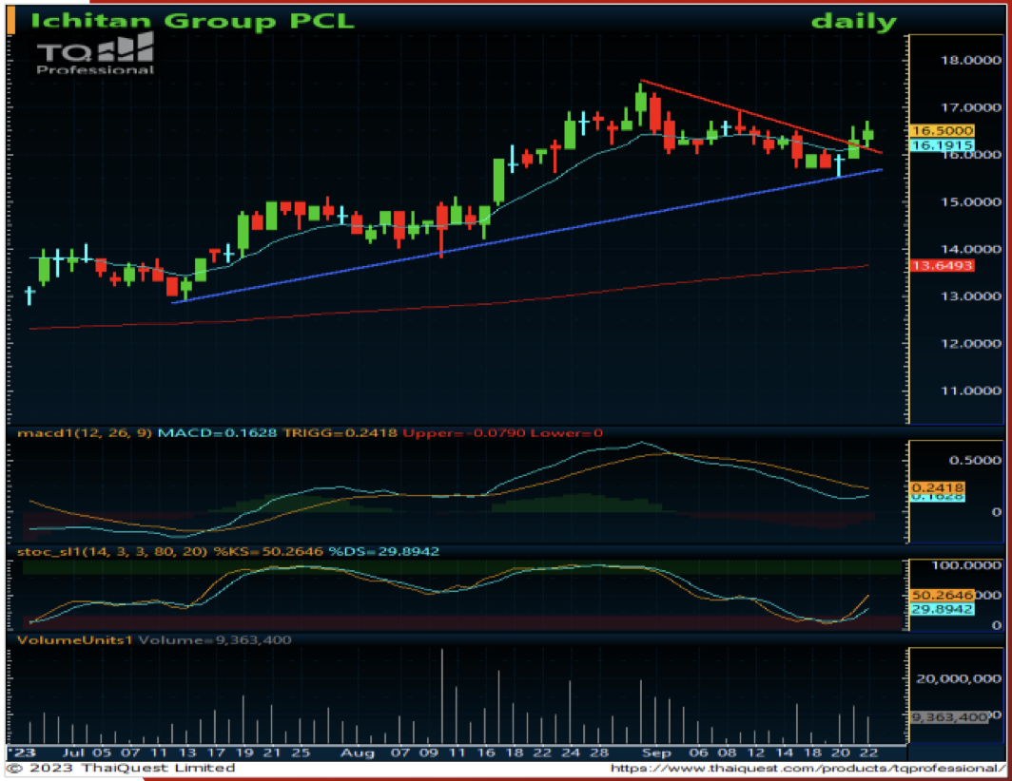Viewport: 1012px width, 781px height.
Task: Open the thaiquest.com tqprofessional link
Action: (808, 768)
